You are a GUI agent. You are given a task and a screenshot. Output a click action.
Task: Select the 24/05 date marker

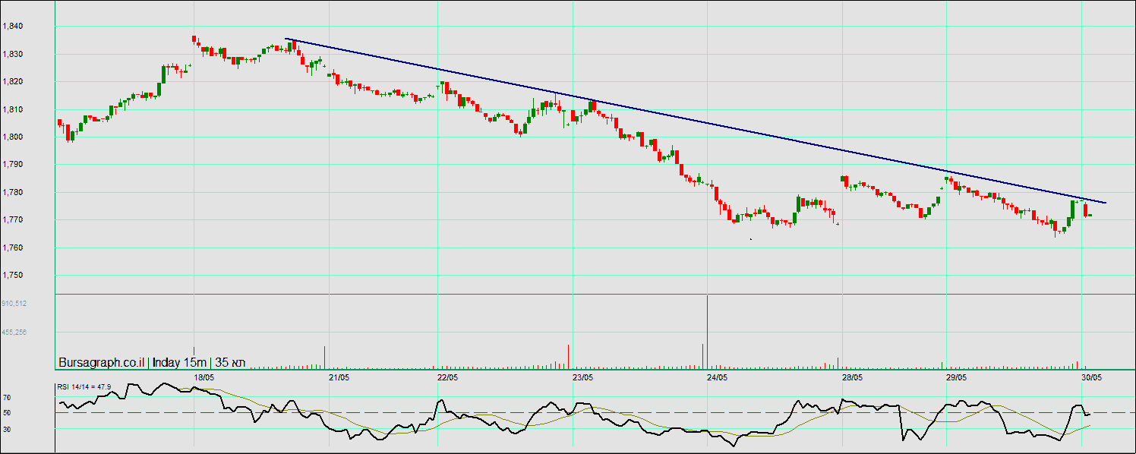point(717,377)
